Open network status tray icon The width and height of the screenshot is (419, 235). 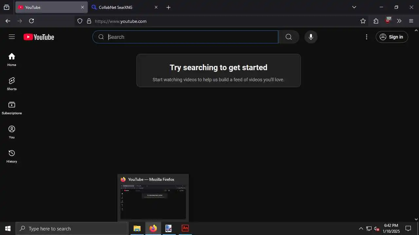point(369,228)
